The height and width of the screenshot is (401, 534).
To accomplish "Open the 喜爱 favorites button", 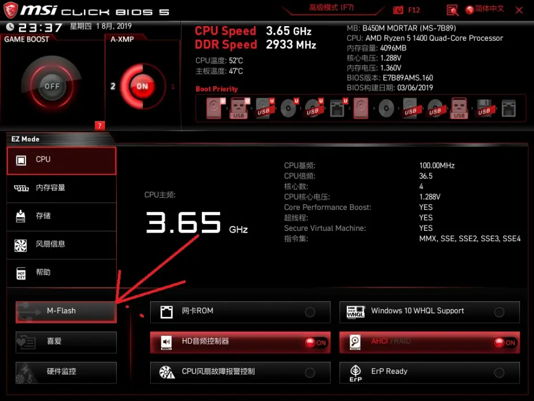I will click(x=66, y=342).
